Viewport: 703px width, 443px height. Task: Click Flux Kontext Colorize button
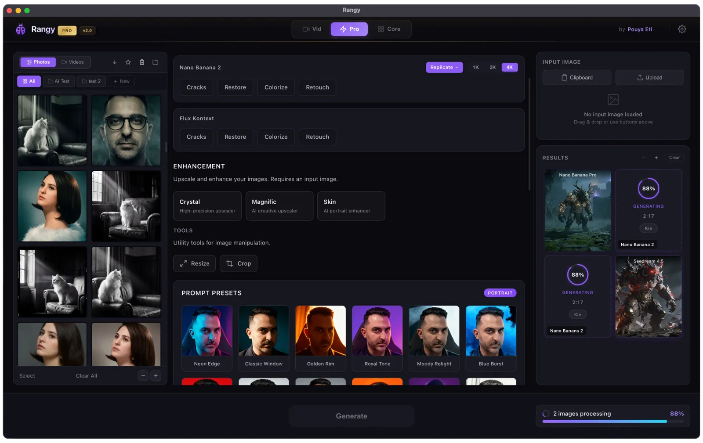276,137
